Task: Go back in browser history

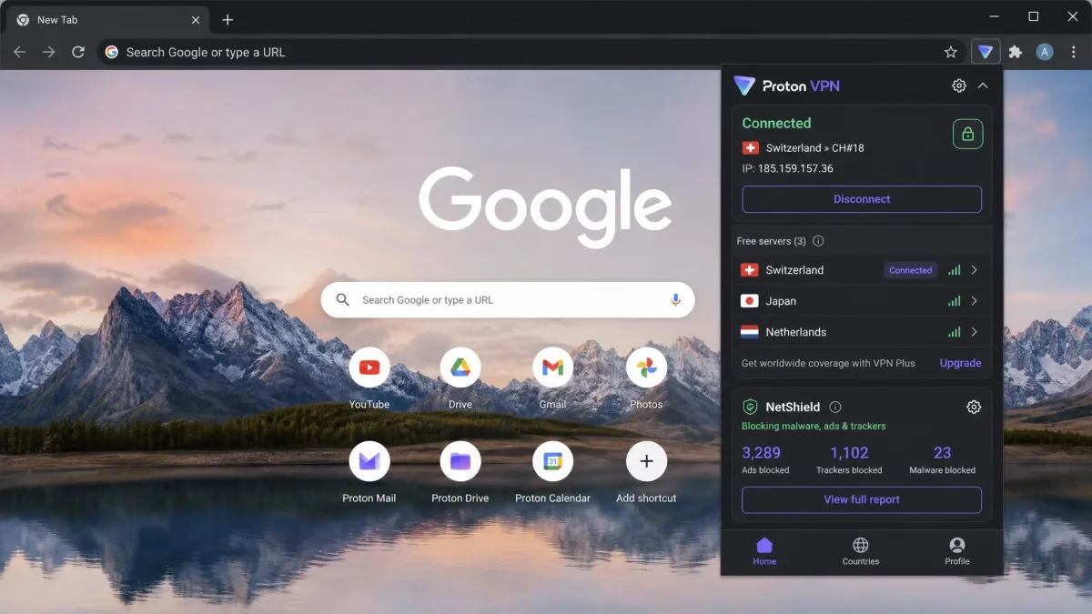Action: 19,52
